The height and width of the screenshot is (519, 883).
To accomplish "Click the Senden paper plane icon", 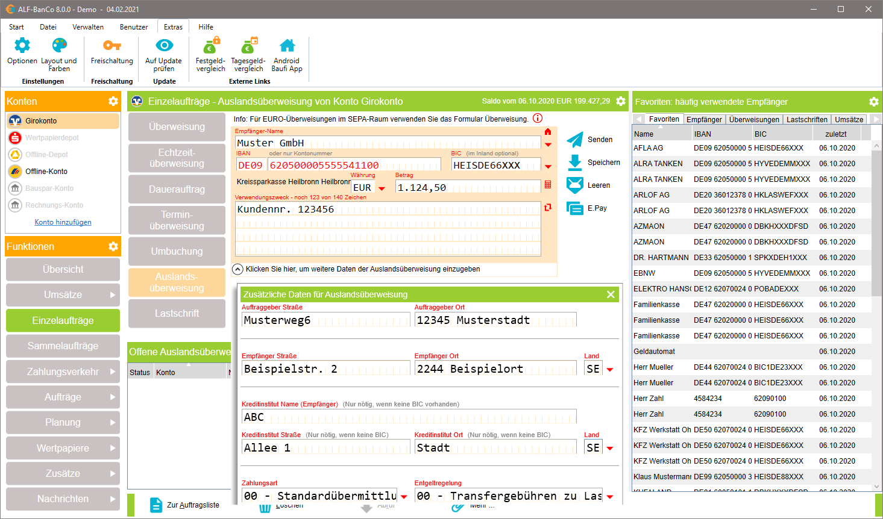I will pos(575,140).
